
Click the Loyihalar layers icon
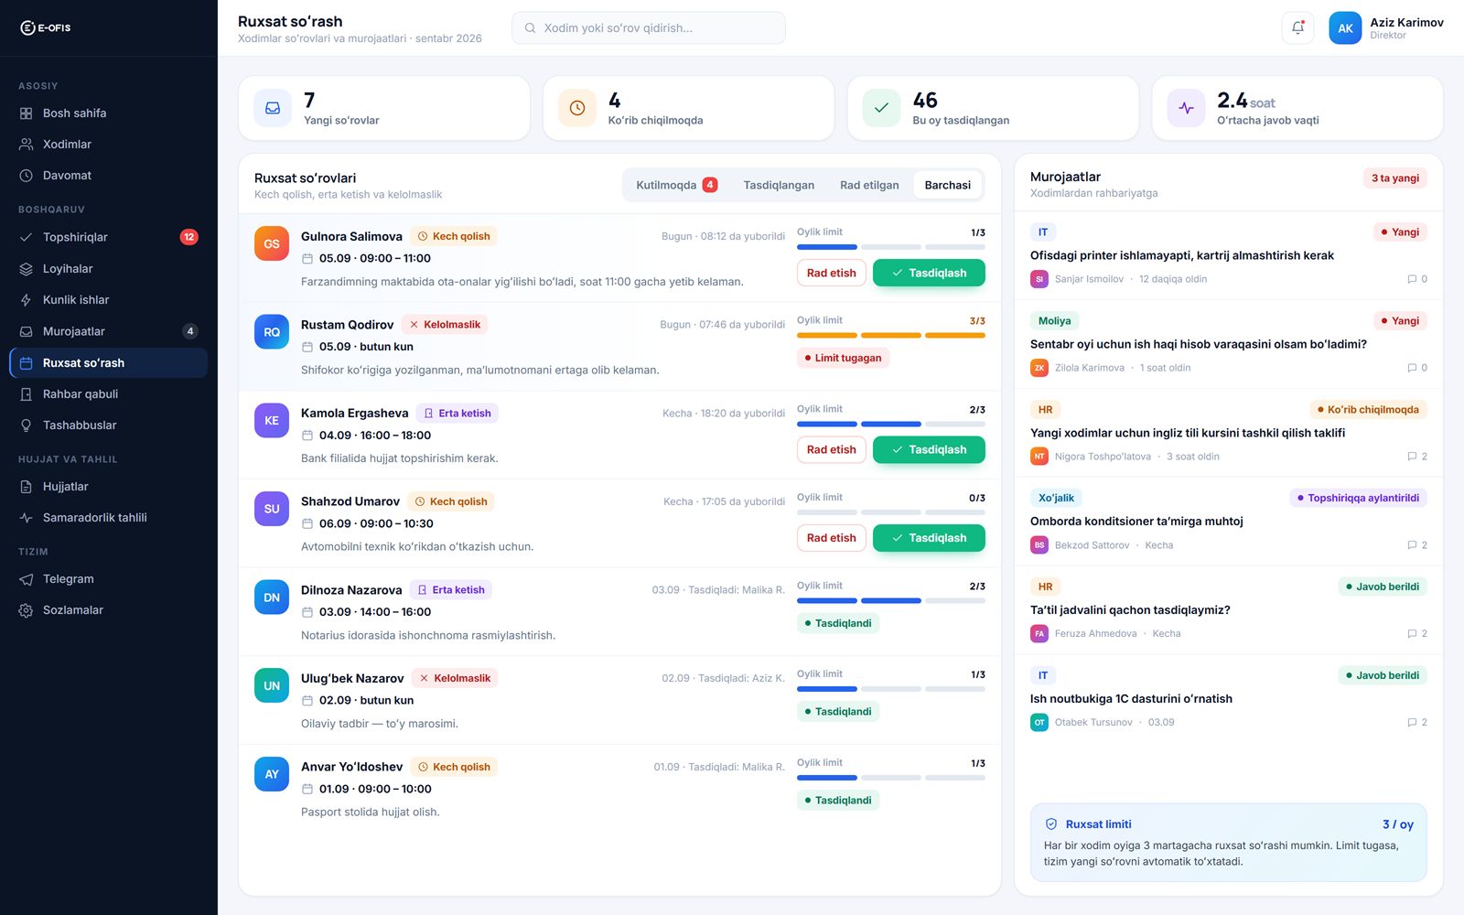(26, 269)
